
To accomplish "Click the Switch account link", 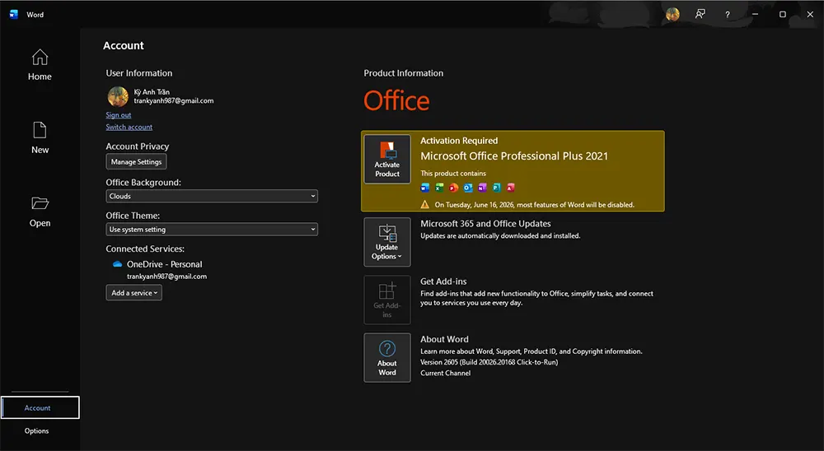I will pos(129,127).
